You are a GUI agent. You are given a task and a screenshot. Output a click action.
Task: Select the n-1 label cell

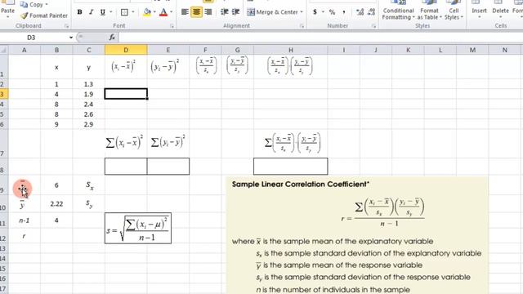click(24, 220)
